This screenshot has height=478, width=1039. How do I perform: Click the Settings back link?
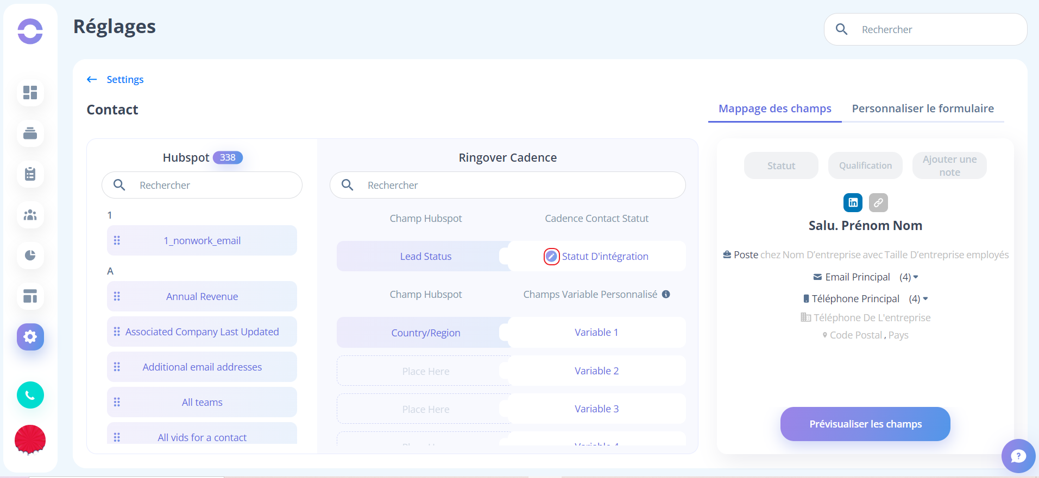125,80
